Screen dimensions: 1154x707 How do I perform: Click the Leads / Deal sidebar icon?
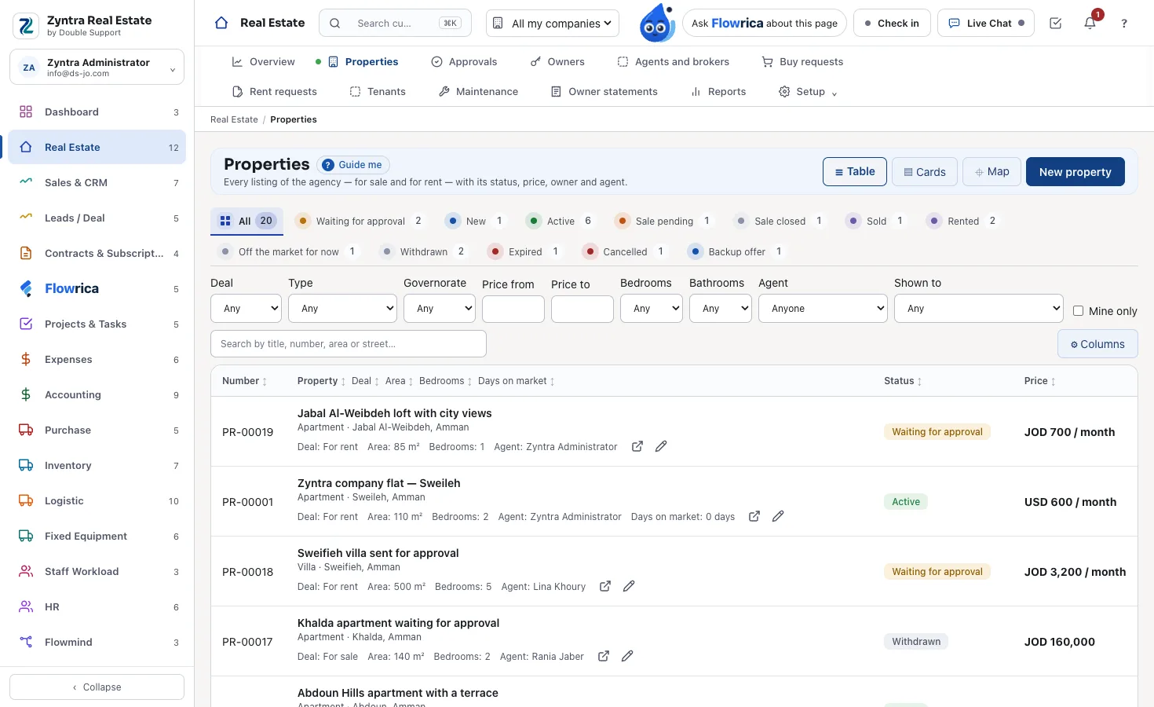point(26,218)
